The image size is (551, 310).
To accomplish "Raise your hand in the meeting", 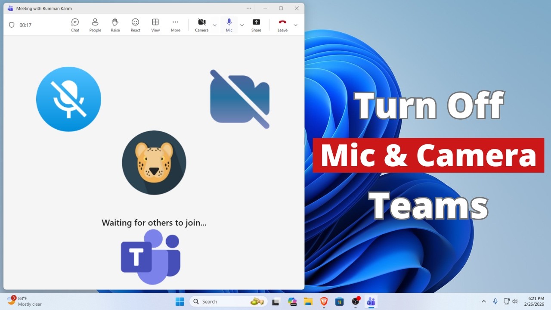I will [x=115, y=25].
